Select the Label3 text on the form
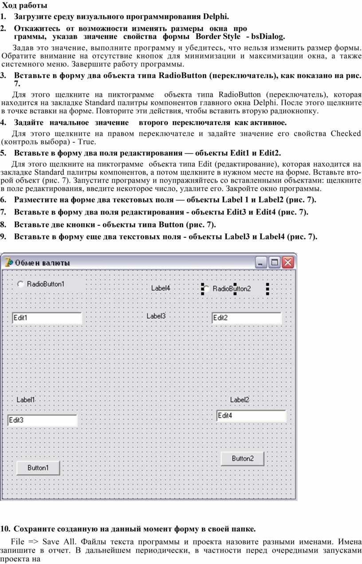 (156, 316)
